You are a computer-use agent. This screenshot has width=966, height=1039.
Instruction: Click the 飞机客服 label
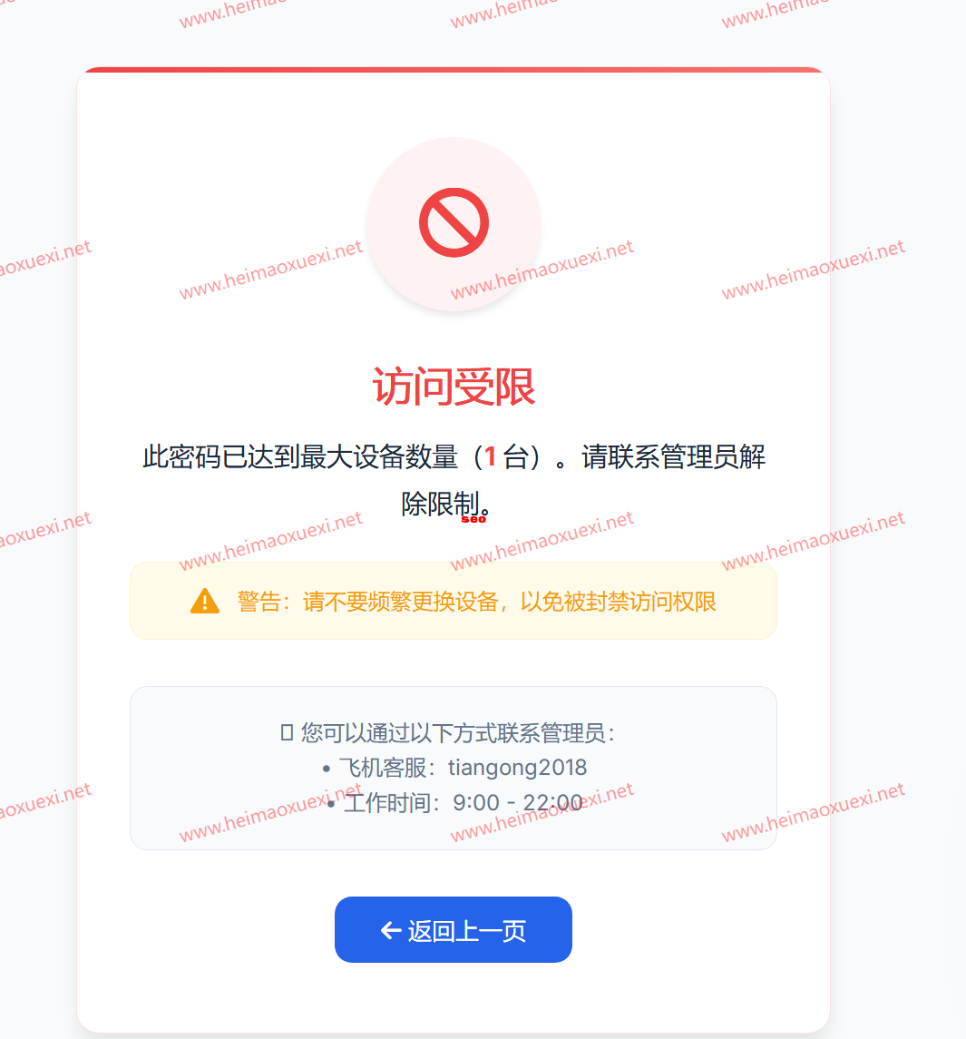(382, 768)
